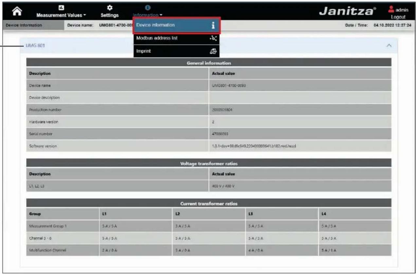Select Device information menu entry

tap(177, 25)
